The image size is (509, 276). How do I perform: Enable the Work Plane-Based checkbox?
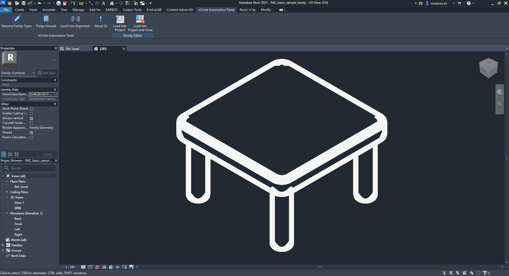point(31,109)
